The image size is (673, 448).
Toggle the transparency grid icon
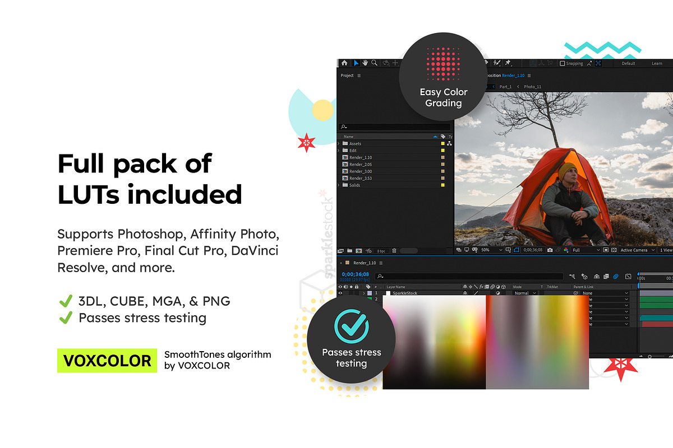pyautogui.click(x=614, y=250)
